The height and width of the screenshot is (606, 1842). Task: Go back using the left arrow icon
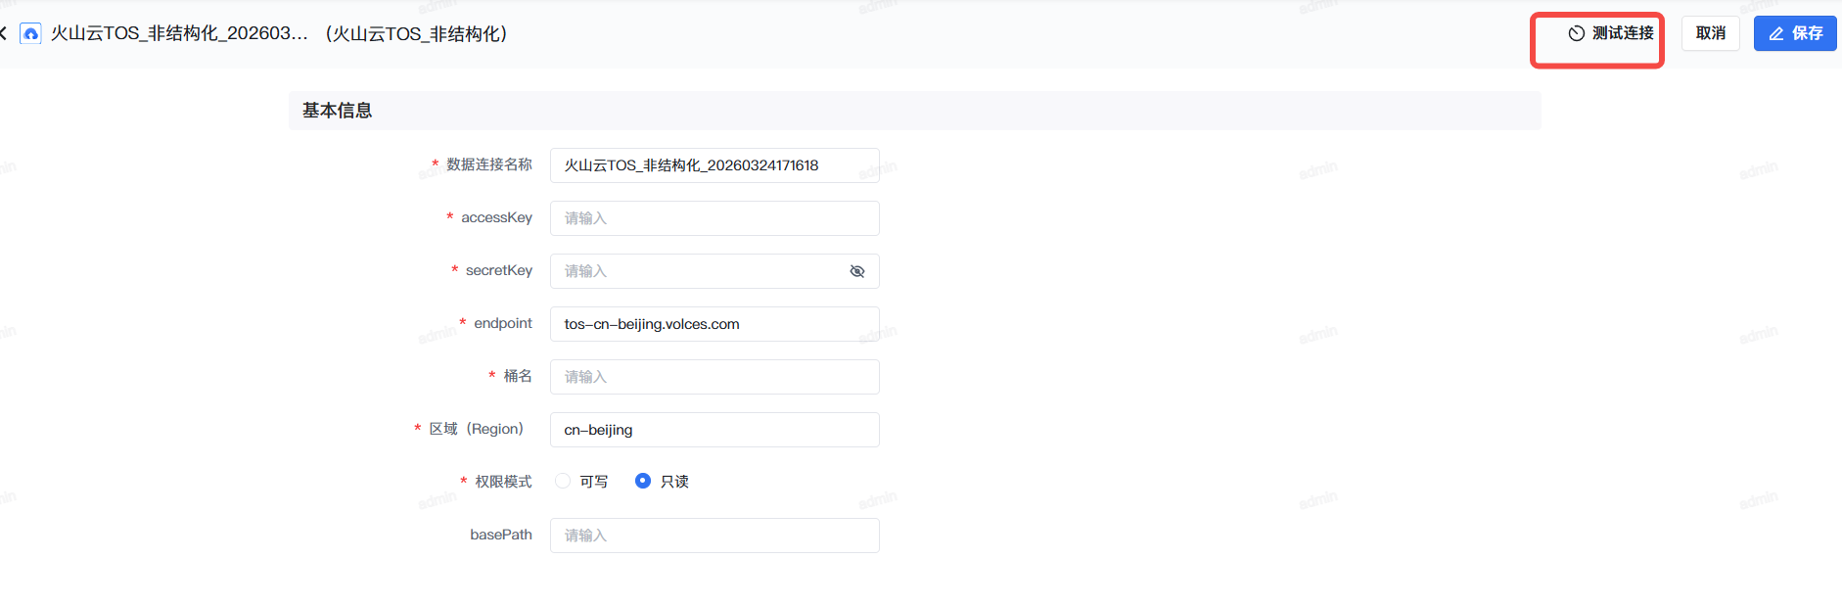(4, 33)
